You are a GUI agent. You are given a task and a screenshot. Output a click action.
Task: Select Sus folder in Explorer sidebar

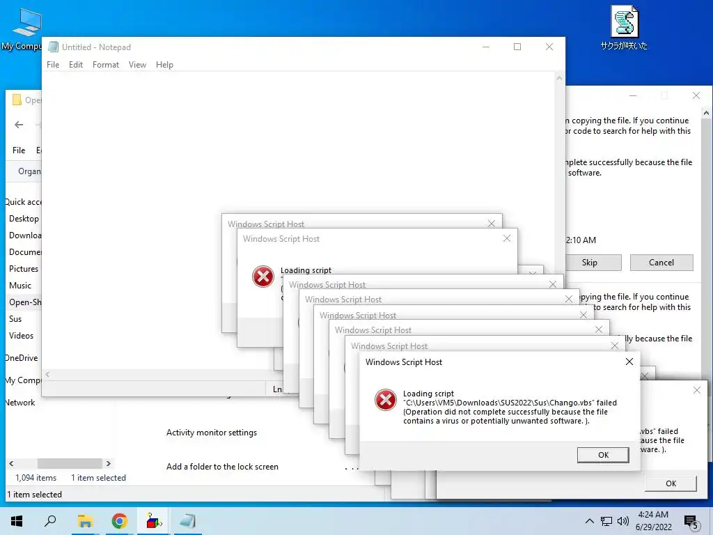[15, 319]
